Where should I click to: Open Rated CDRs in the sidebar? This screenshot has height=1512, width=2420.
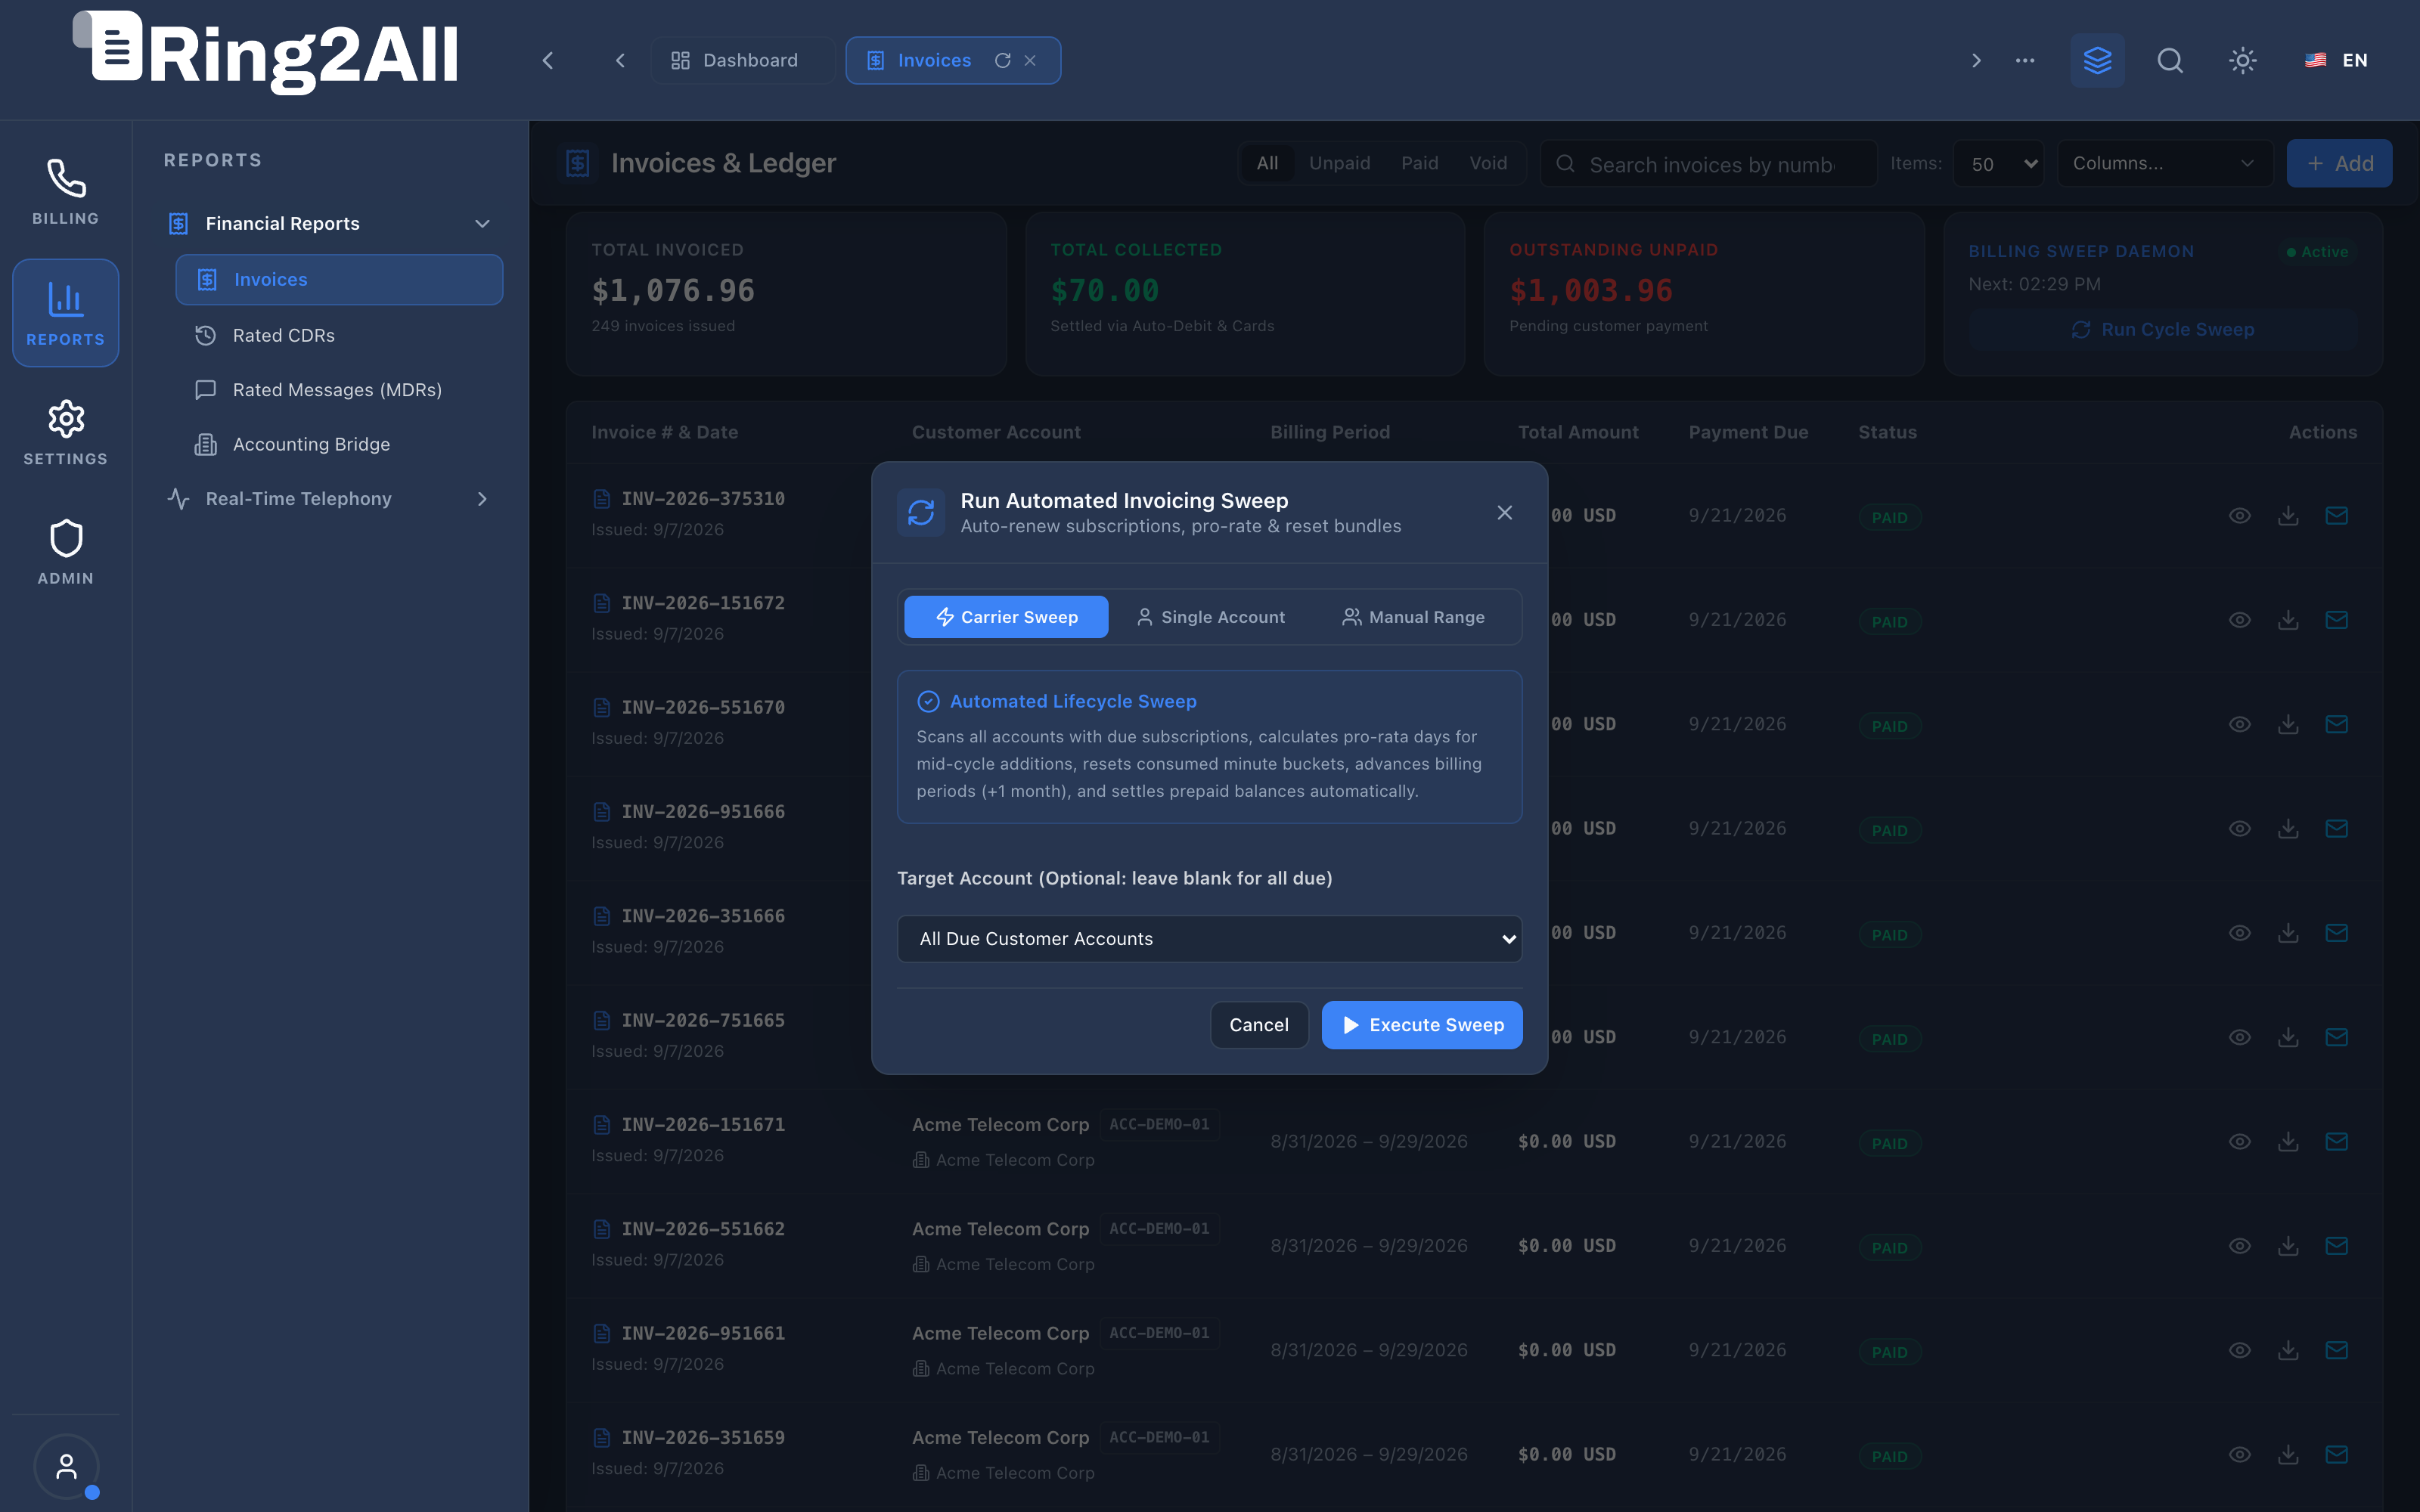pos(340,335)
